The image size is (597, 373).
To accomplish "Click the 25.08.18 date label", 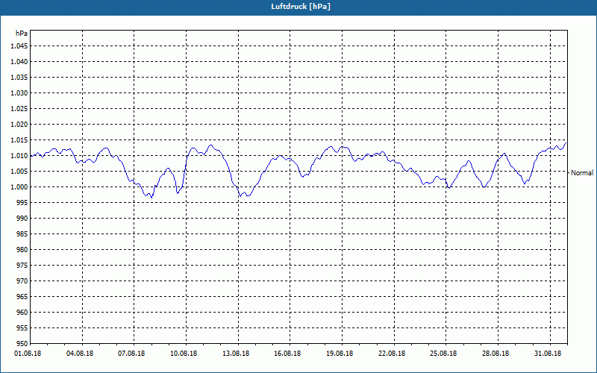I will (443, 353).
